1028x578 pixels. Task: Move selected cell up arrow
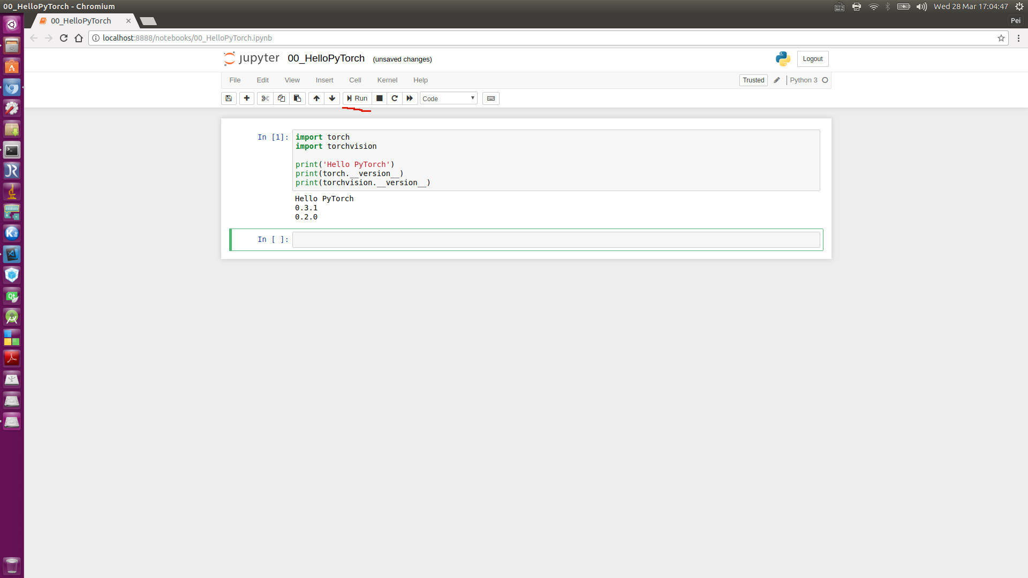(316, 98)
